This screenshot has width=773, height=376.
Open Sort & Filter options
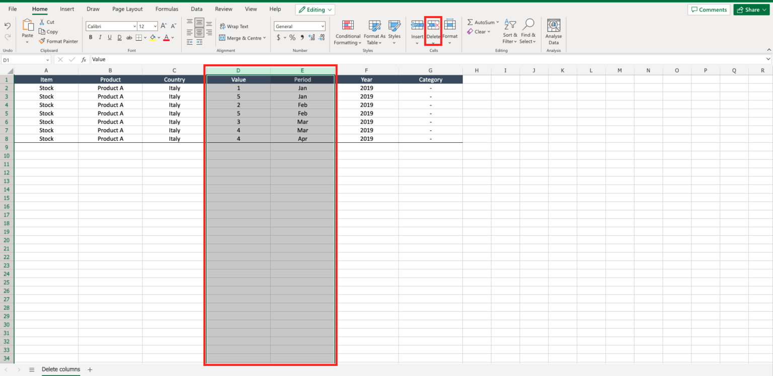point(510,32)
